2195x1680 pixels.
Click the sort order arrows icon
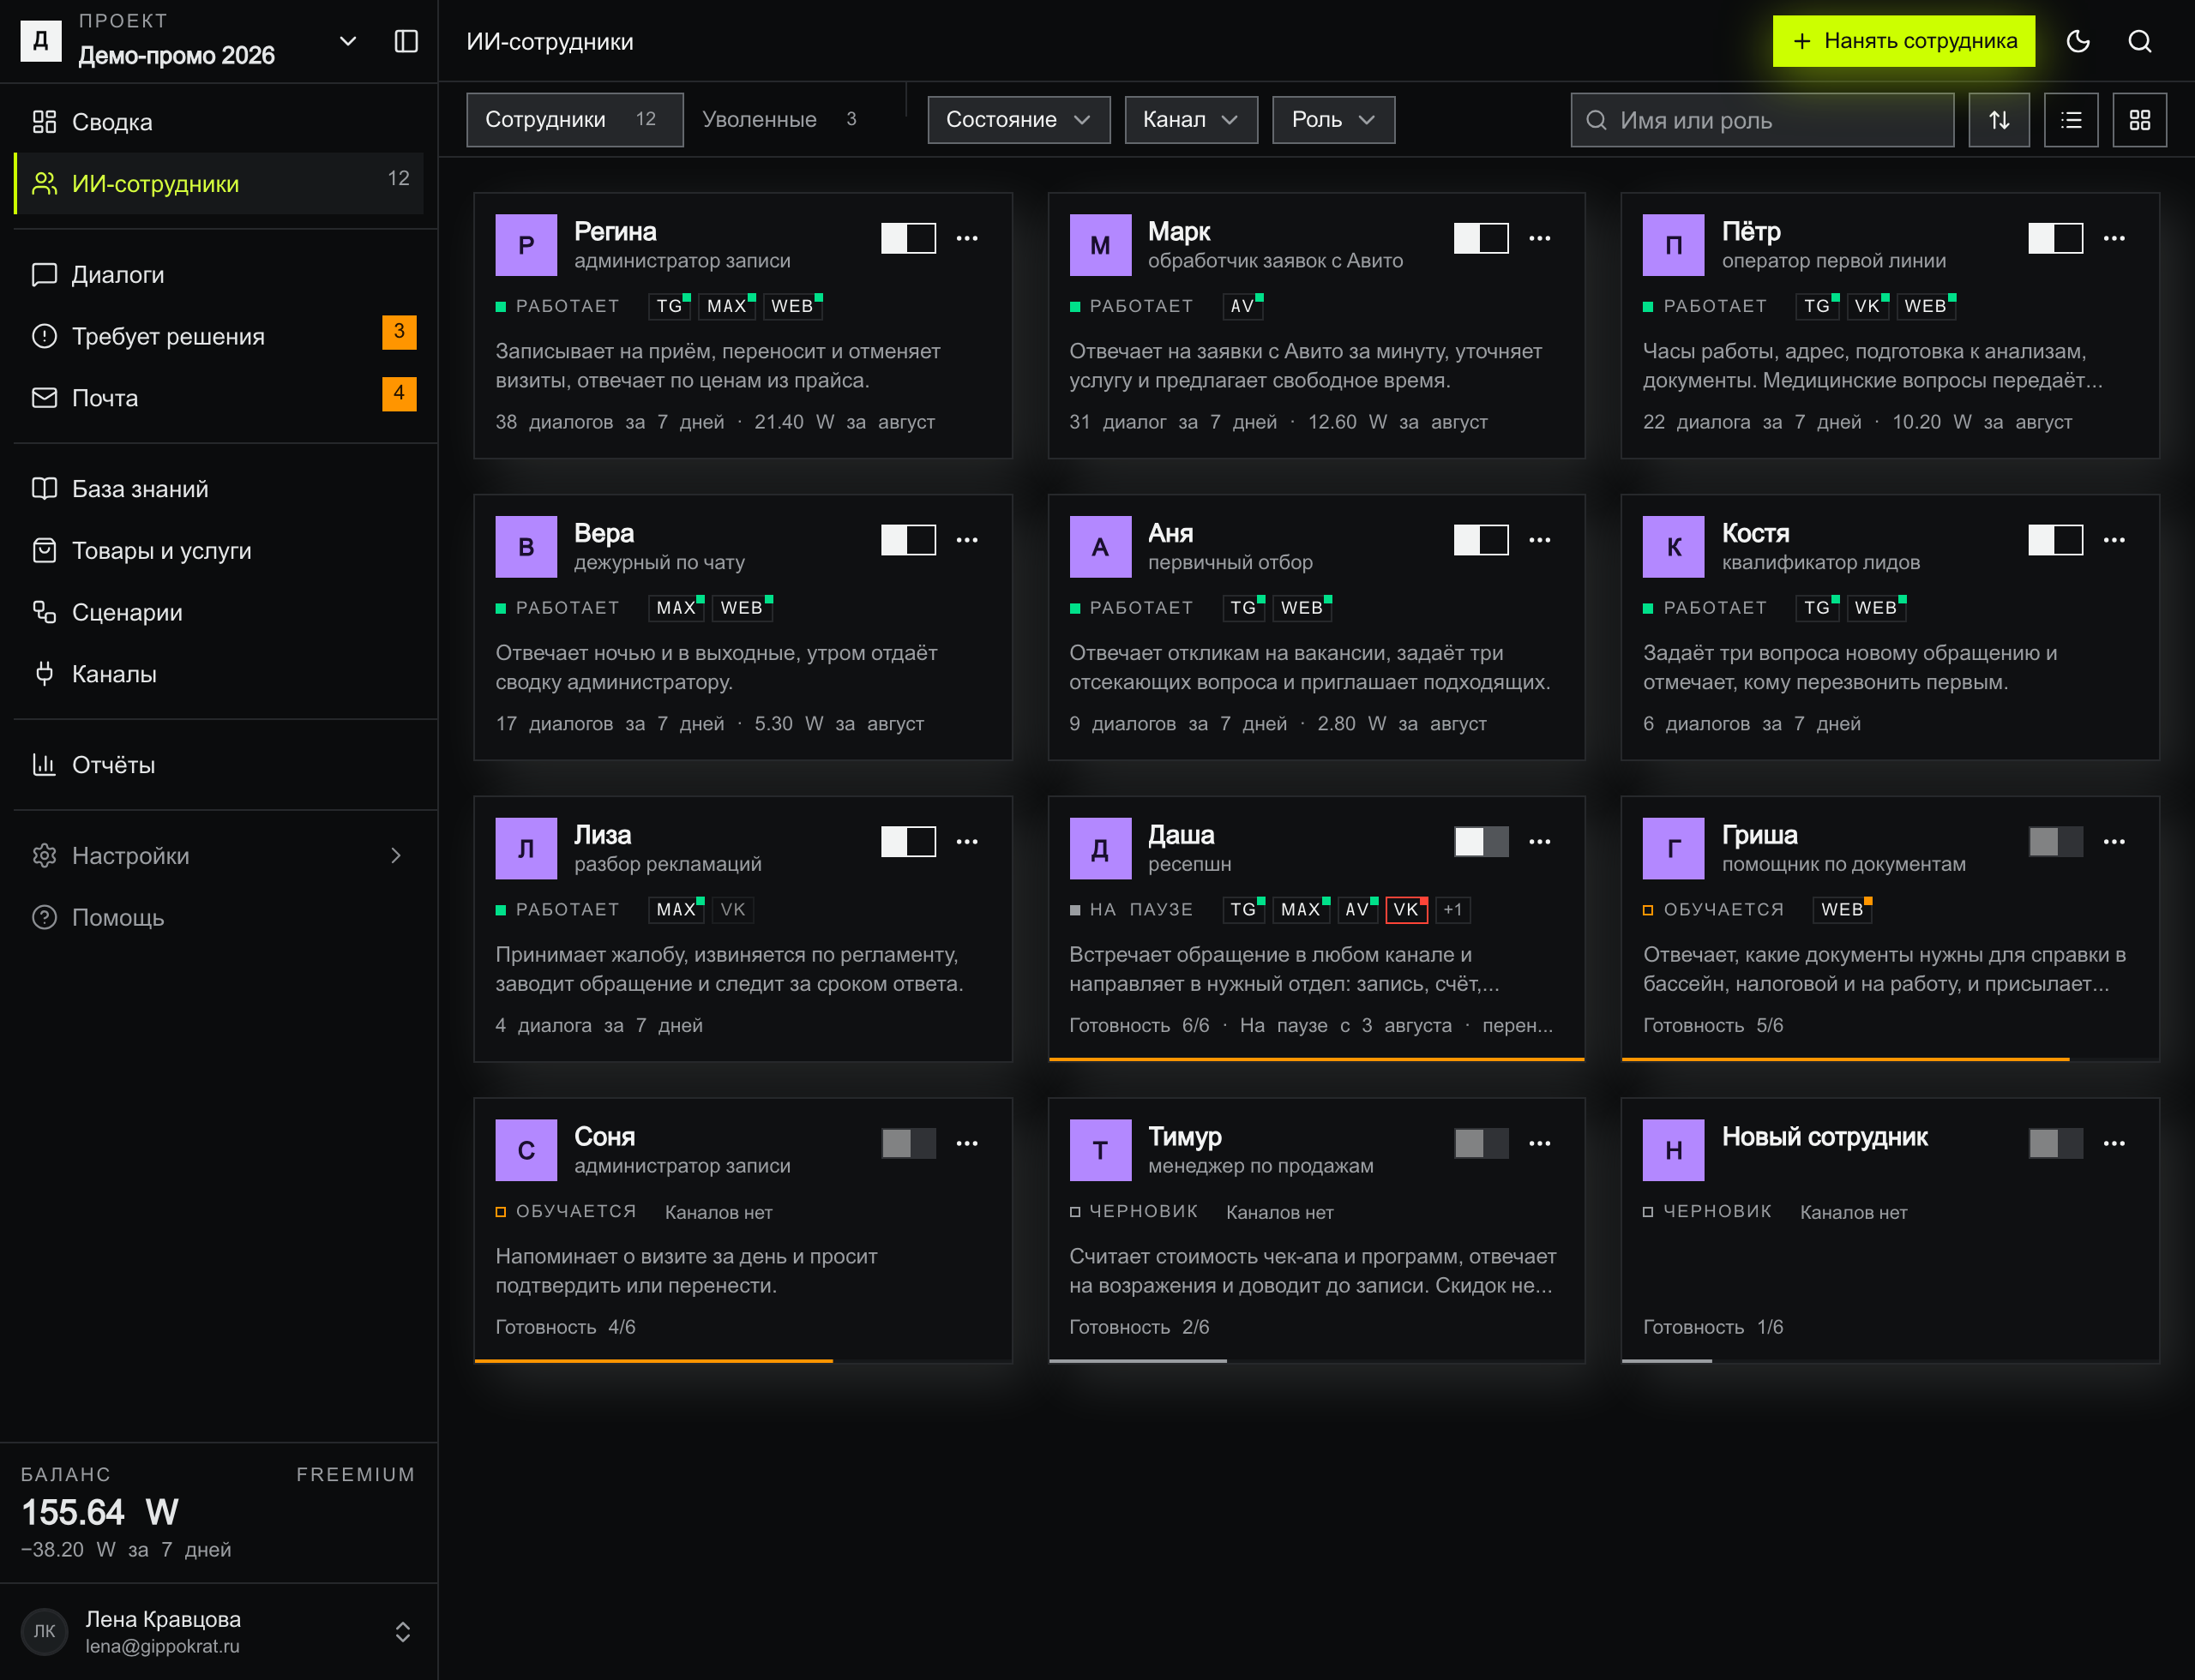click(x=1999, y=120)
